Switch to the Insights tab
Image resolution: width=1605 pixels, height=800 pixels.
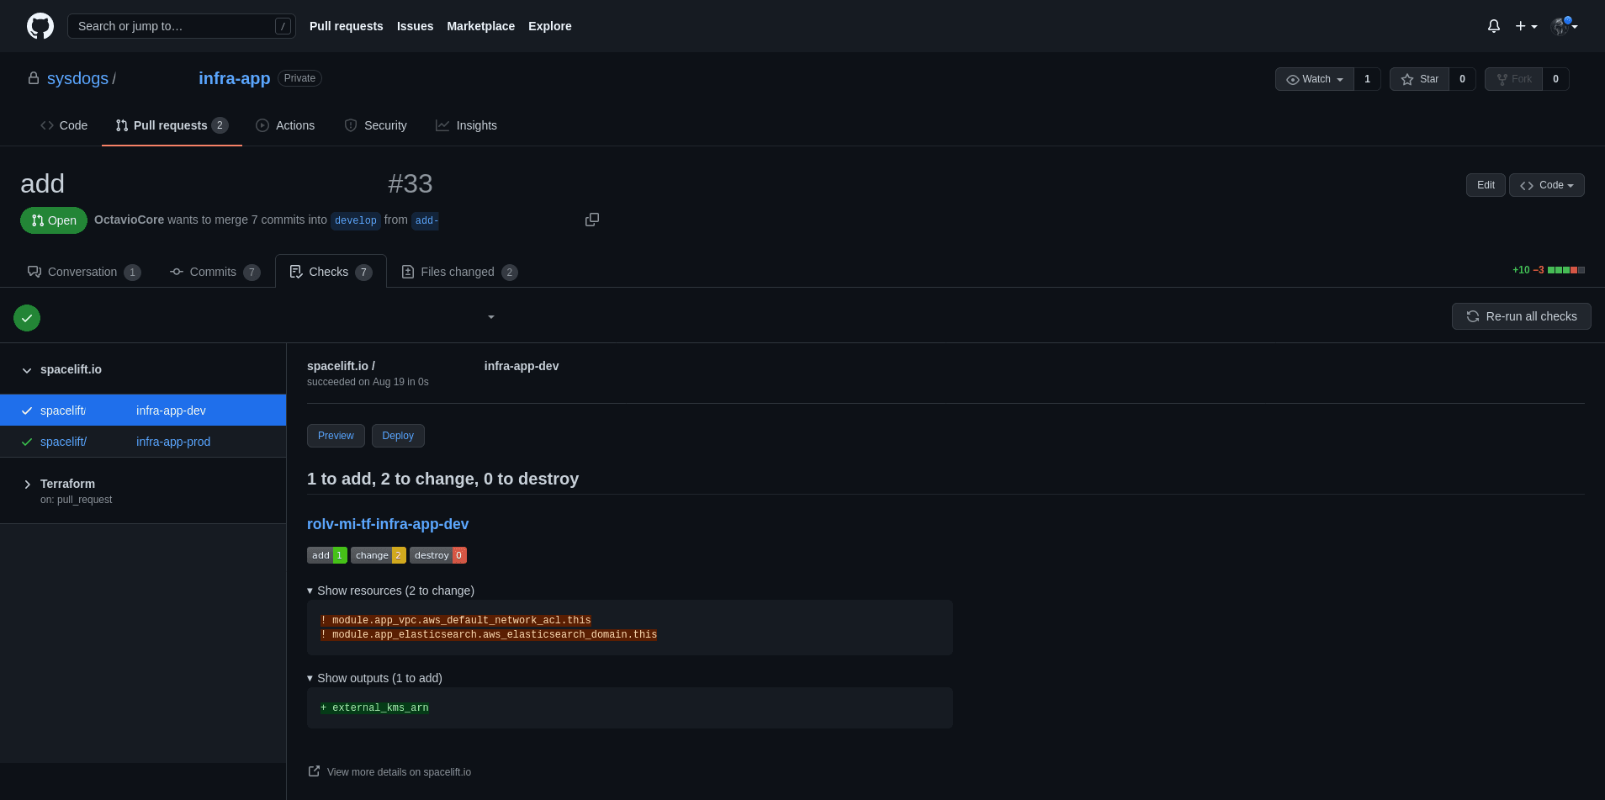[x=466, y=125]
